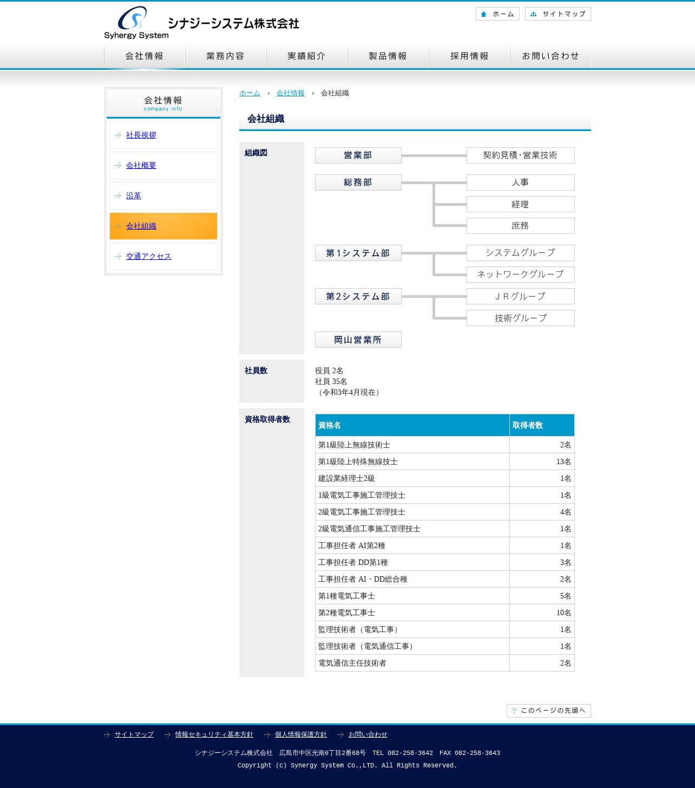Open the 会社情報 navigation tab
Viewport: 695px width, 788px height.
pyautogui.click(x=145, y=56)
